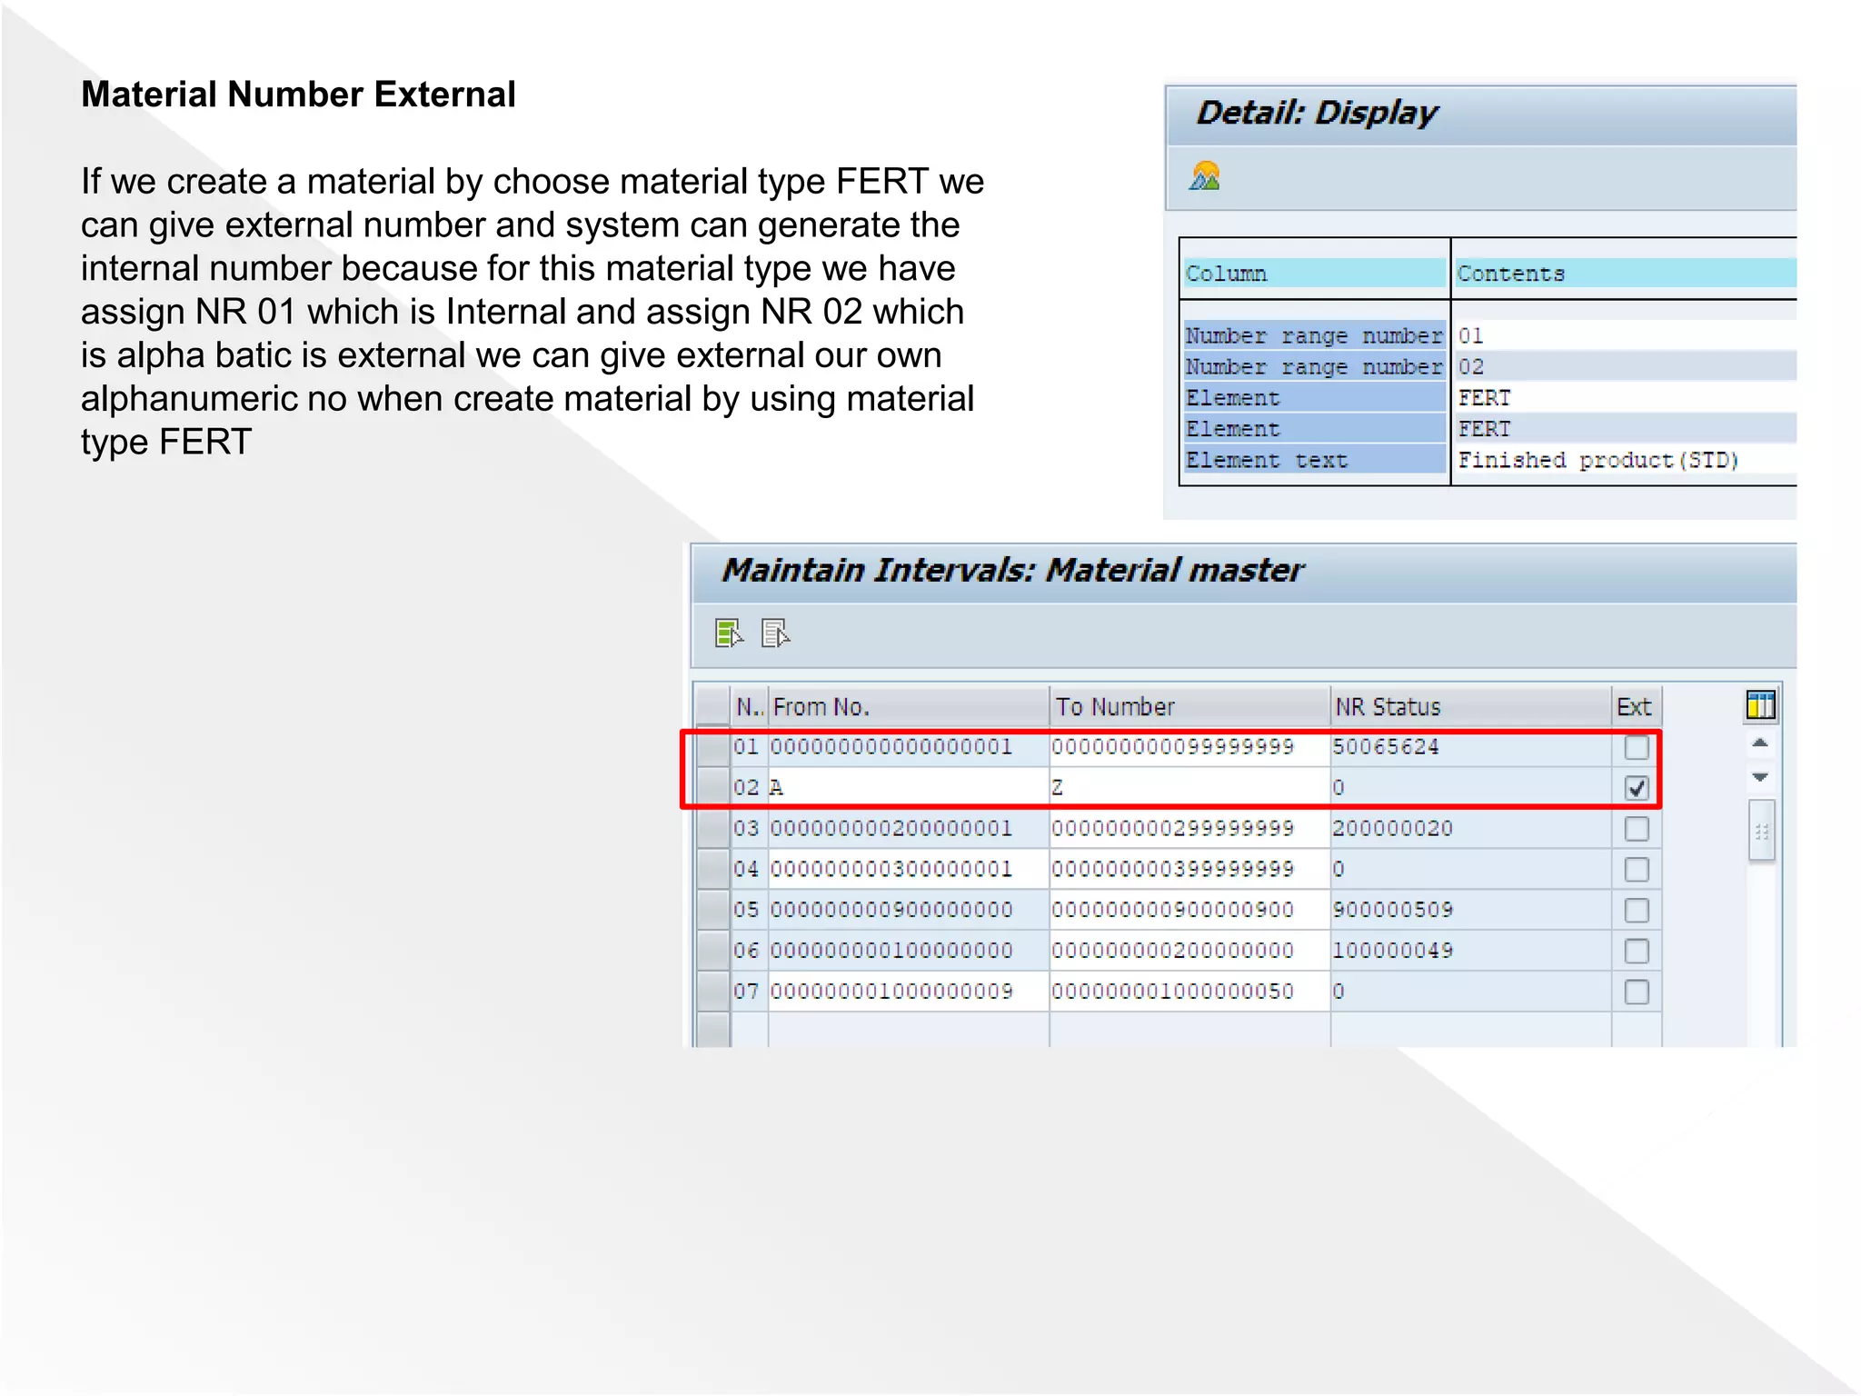Image resolution: width=1861 pixels, height=1396 pixels.
Task: Click the scroll up arrow of the intervals table
Action: [1760, 743]
